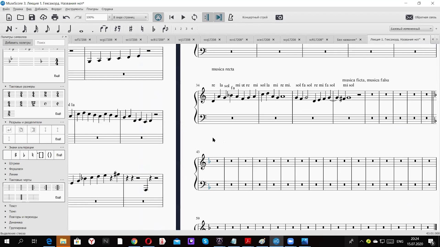Switch to the 'scf17208' score tab
The image size is (440, 247).
80,39
